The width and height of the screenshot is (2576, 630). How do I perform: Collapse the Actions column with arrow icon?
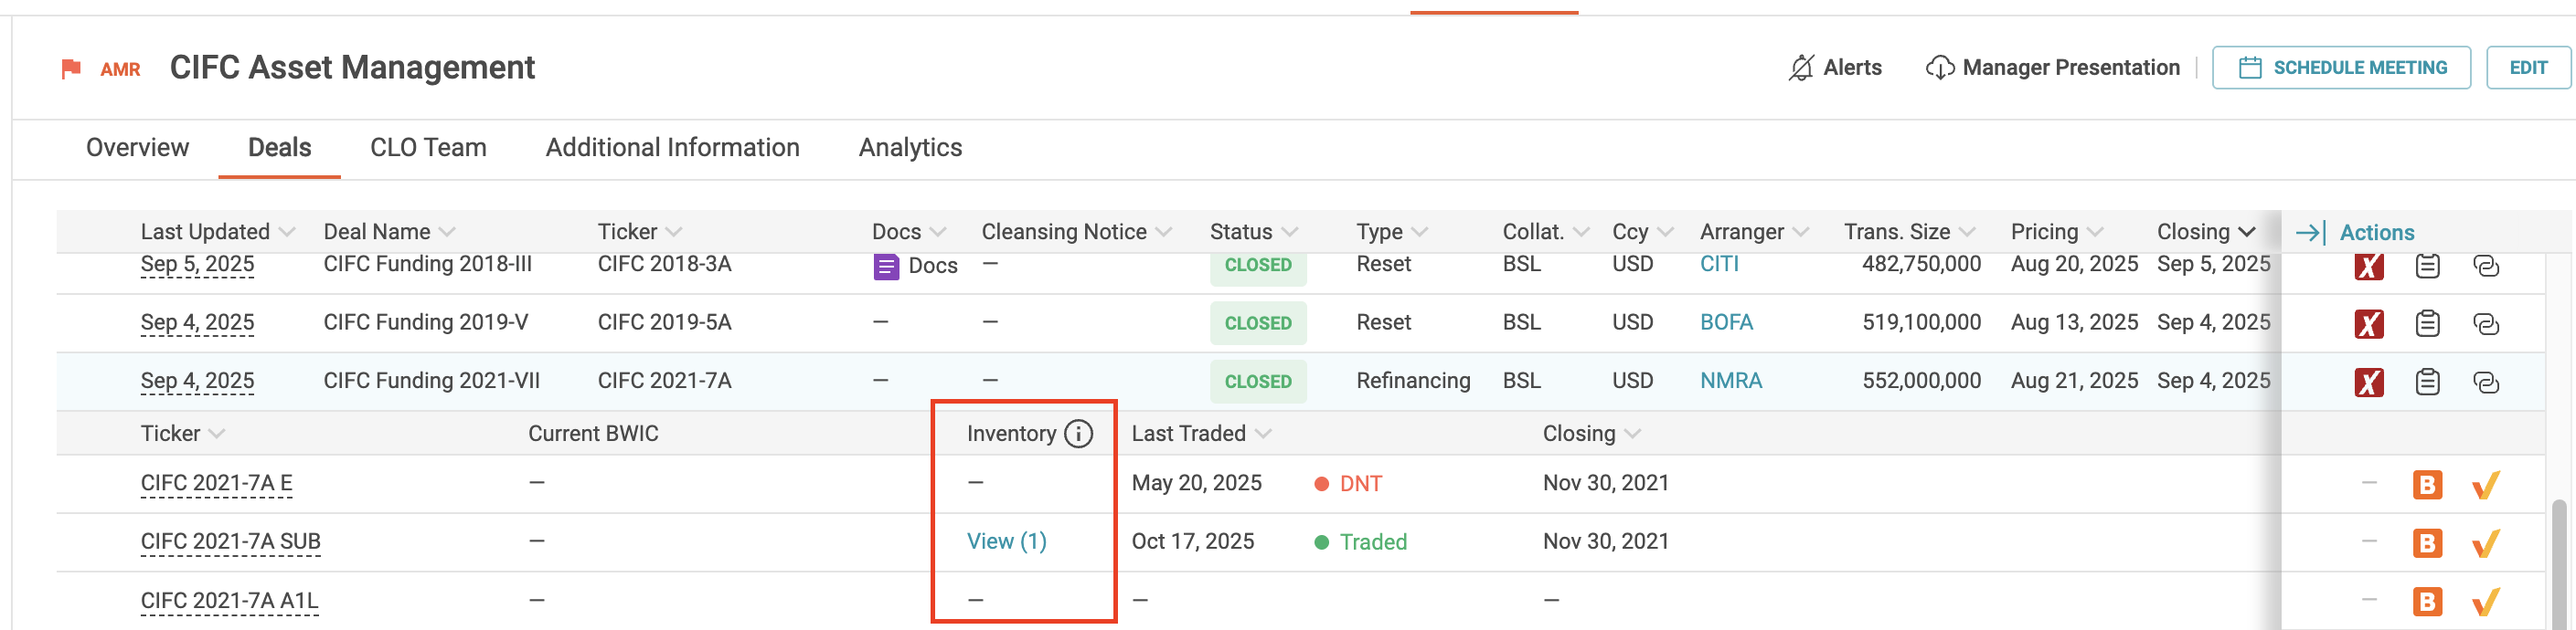point(2310,233)
